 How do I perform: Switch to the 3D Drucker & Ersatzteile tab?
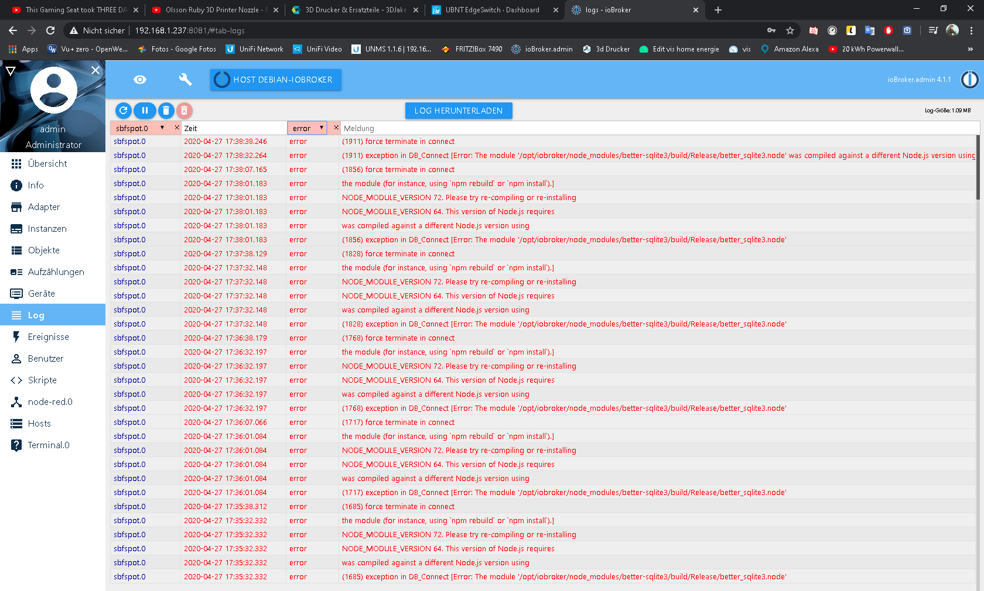click(x=356, y=10)
